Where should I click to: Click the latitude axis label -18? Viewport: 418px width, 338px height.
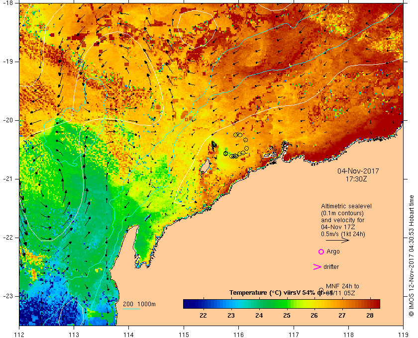point(7,3)
